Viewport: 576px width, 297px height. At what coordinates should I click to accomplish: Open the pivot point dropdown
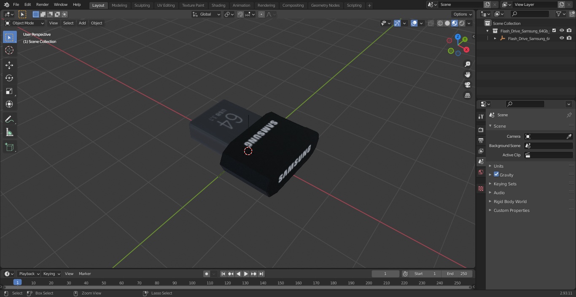point(229,14)
